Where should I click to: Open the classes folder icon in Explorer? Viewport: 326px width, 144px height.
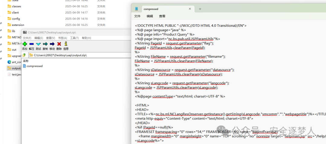pos(9,6)
